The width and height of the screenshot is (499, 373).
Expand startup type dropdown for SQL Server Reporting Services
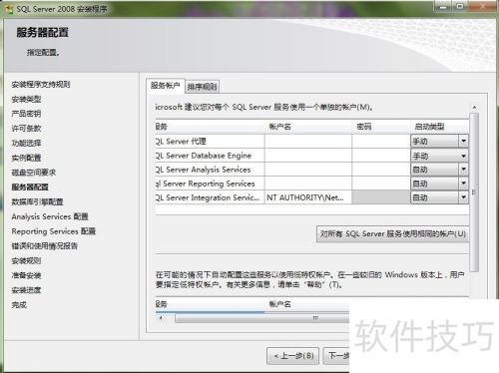point(463,184)
